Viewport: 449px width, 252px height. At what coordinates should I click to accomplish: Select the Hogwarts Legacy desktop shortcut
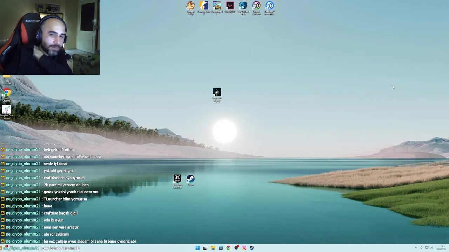tap(217, 95)
